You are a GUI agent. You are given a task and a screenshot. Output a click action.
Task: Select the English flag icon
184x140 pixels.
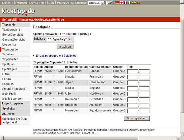121,2
